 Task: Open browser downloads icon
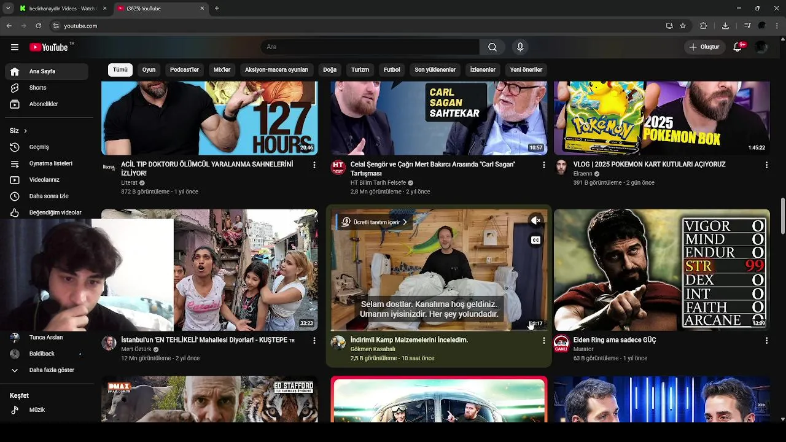pyautogui.click(x=725, y=26)
